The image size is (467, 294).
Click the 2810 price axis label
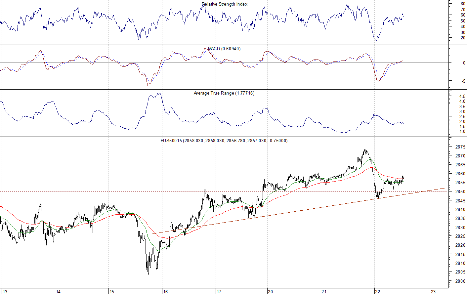pyautogui.click(x=460, y=263)
